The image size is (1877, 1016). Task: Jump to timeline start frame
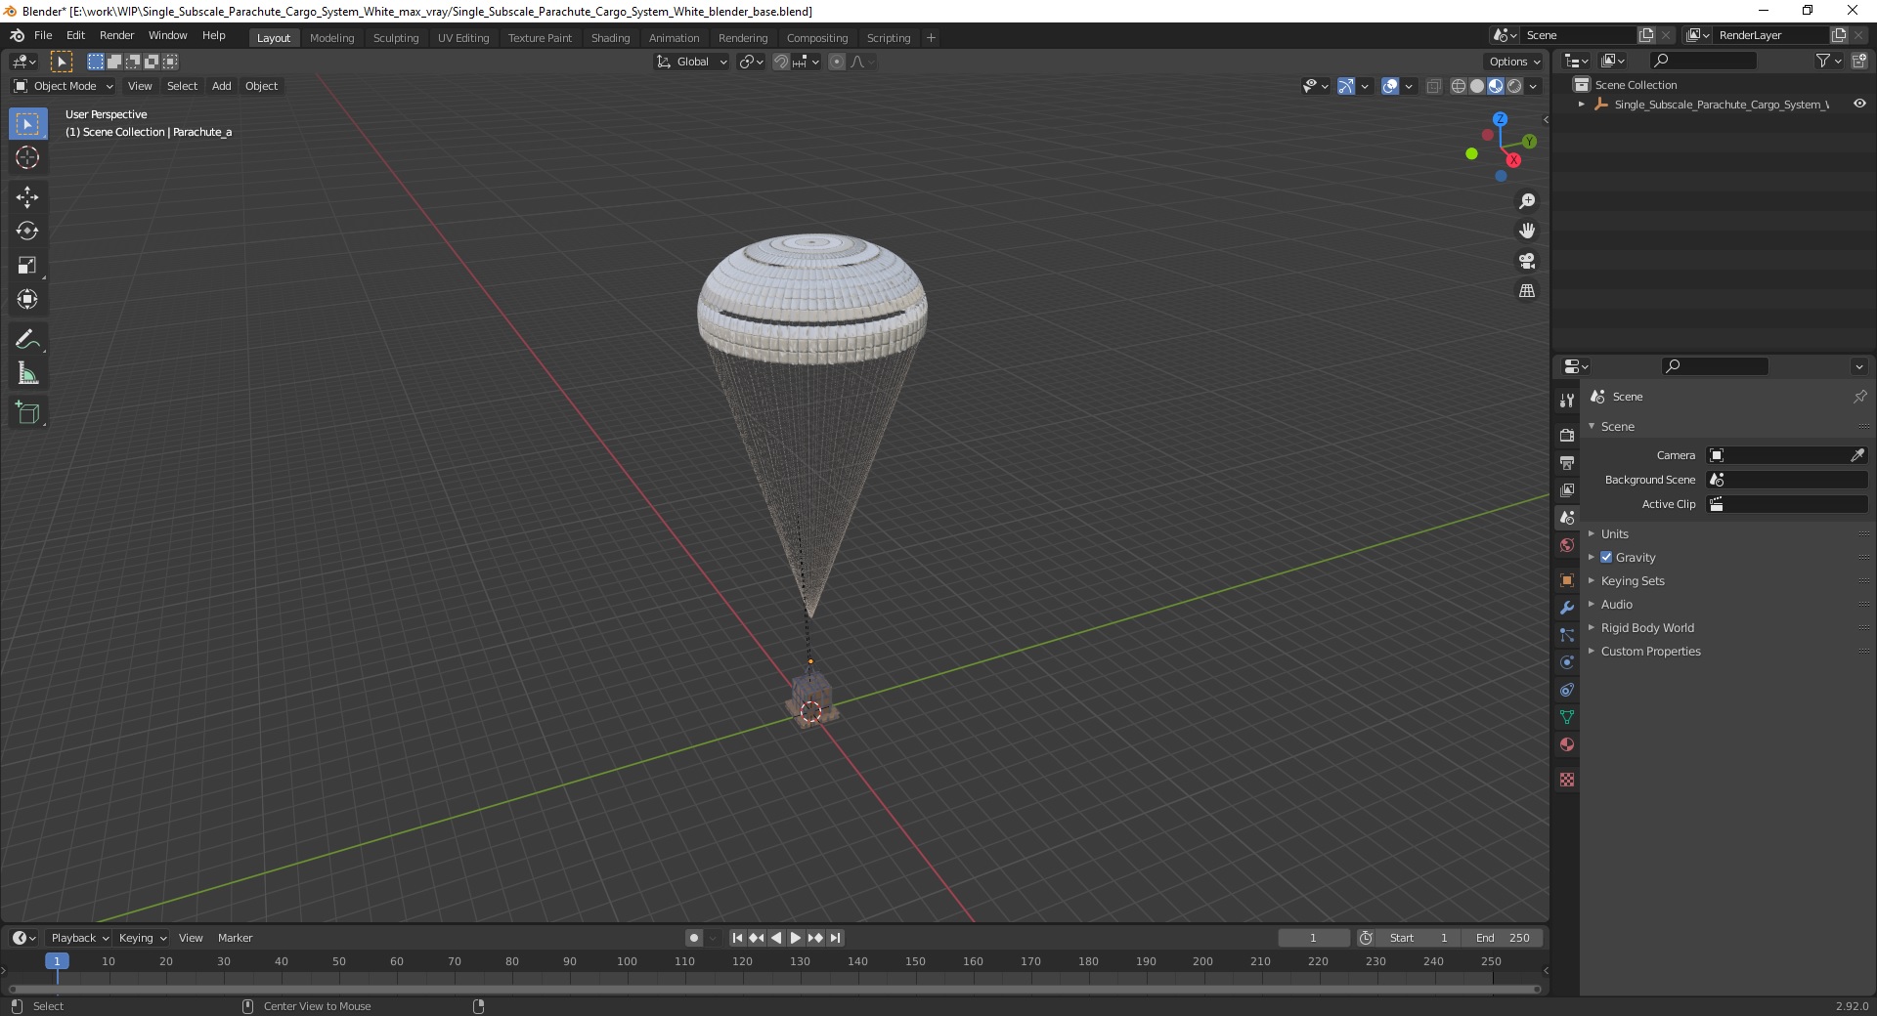[x=738, y=938]
